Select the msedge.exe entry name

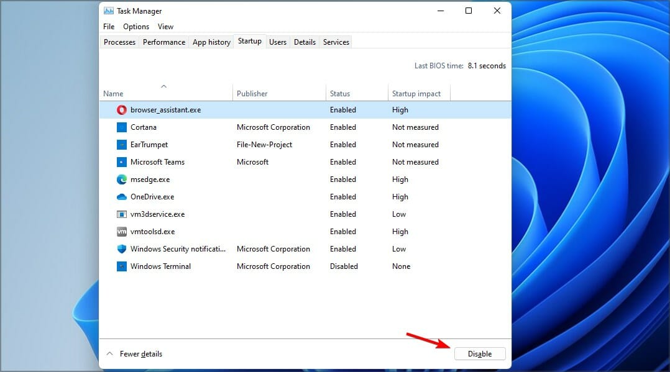[x=150, y=179]
